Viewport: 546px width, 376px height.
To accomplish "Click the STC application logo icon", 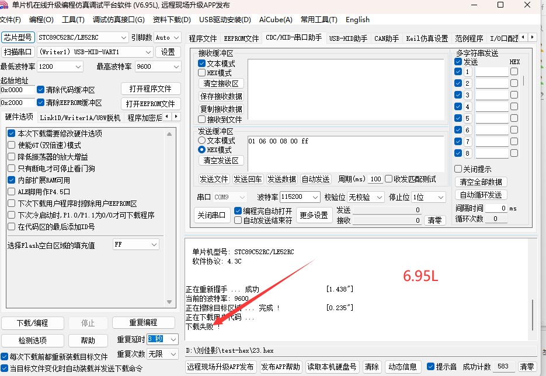I will [x=4, y=5].
